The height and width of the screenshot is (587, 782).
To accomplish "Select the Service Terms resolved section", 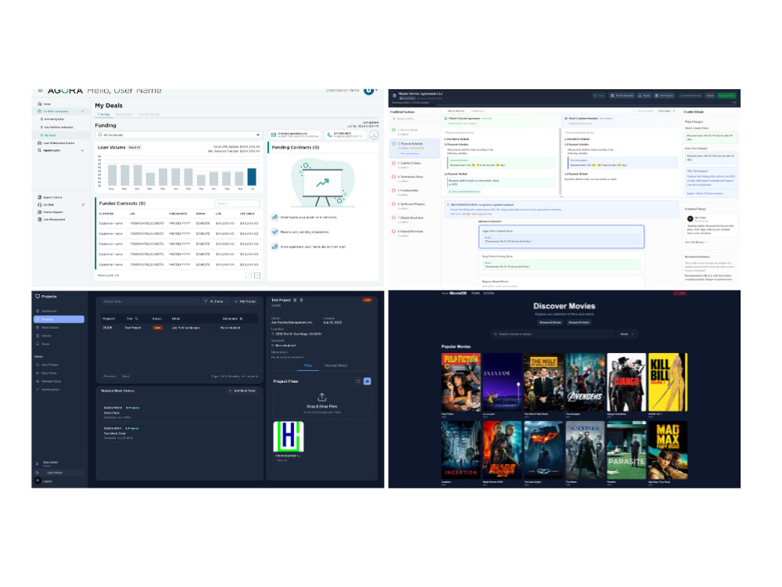I will 414,131.
